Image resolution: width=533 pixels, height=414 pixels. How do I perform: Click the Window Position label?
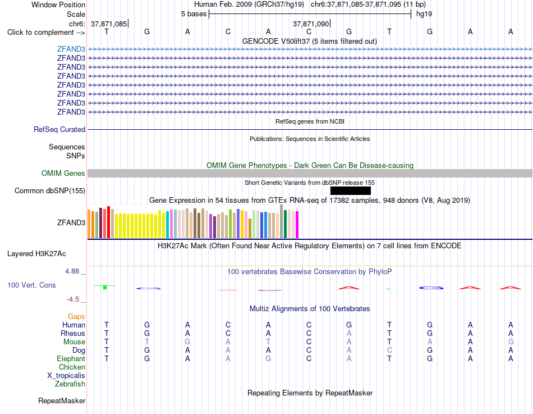pyautogui.click(x=58, y=4)
